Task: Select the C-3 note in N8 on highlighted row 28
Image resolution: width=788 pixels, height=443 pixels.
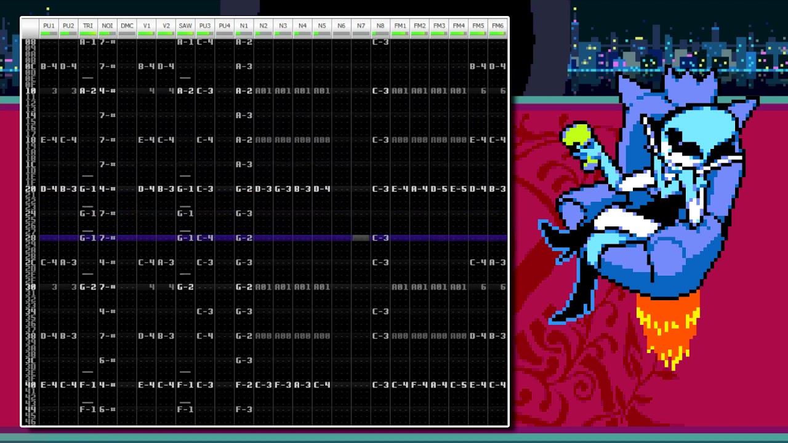Action: tap(380, 238)
